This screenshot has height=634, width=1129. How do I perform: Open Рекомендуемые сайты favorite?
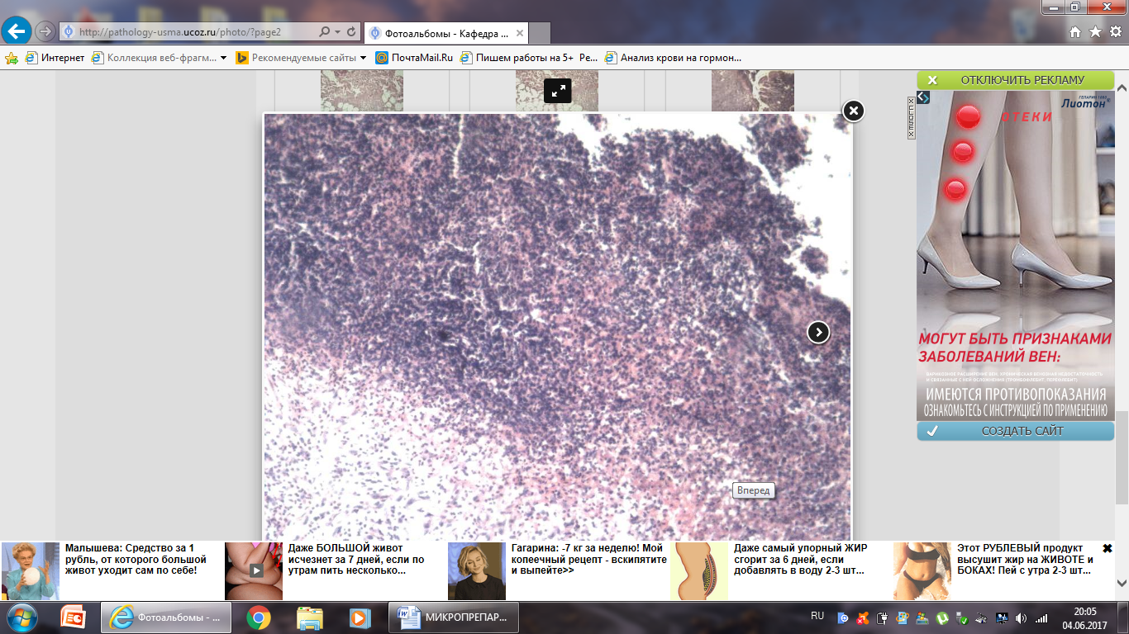coord(296,58)
